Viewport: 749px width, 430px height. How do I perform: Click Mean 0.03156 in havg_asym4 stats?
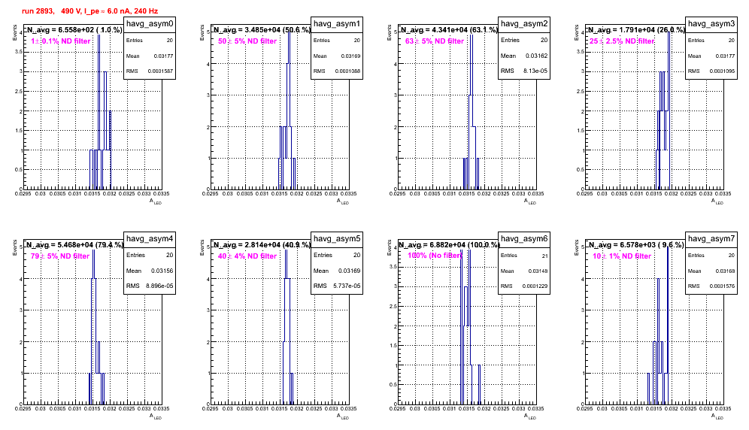pos(150,271)
